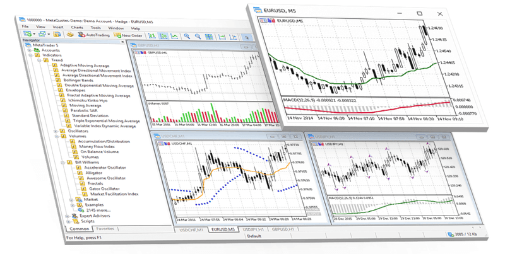
Task: Switch to the USDJPY,H1 chart tab
Action: [254, 229]
